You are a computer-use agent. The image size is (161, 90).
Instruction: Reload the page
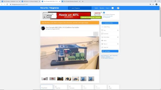7,4
